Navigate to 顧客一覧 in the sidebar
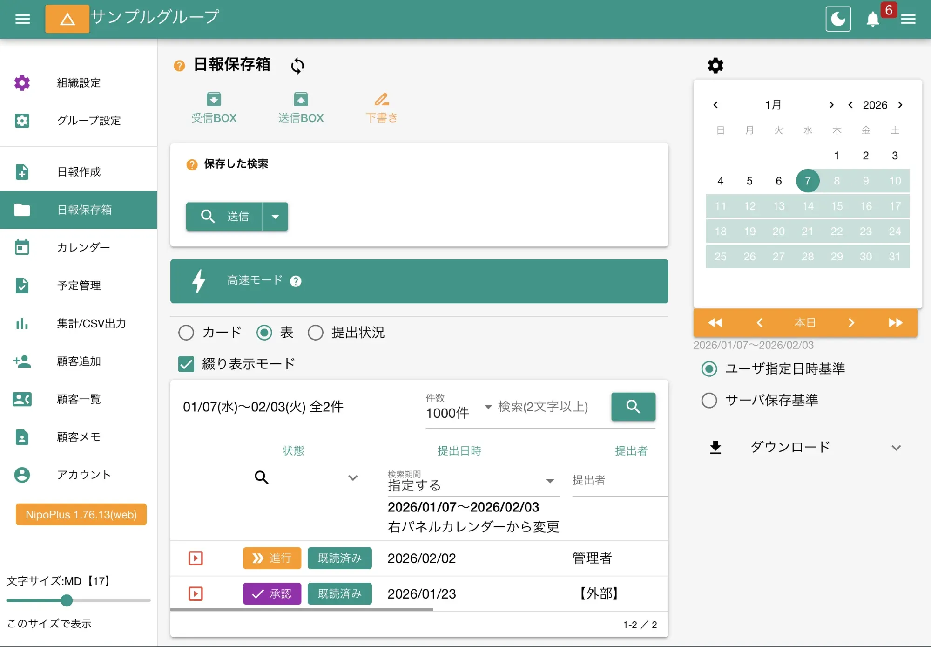The width and height of the screenshot is (931, 647). point(78,399)
